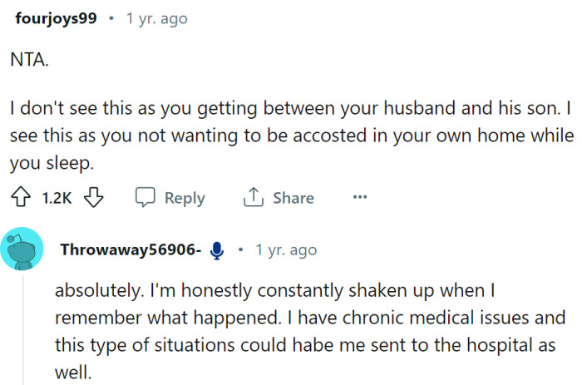Click the 1.2K vote count
Viewport: 582px width, 385px height.
(57, 198)
